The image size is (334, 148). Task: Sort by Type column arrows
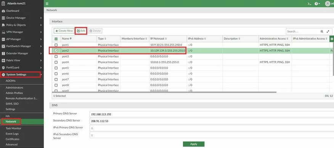coord(105,39)
